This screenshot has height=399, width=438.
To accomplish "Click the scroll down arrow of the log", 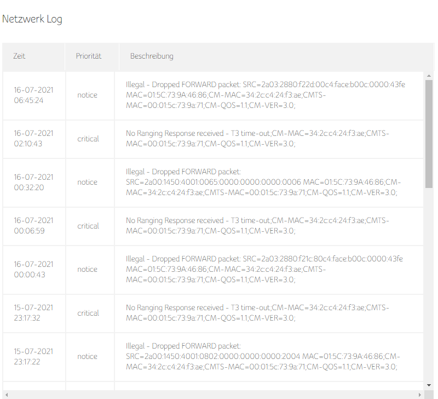I will 429,385.
